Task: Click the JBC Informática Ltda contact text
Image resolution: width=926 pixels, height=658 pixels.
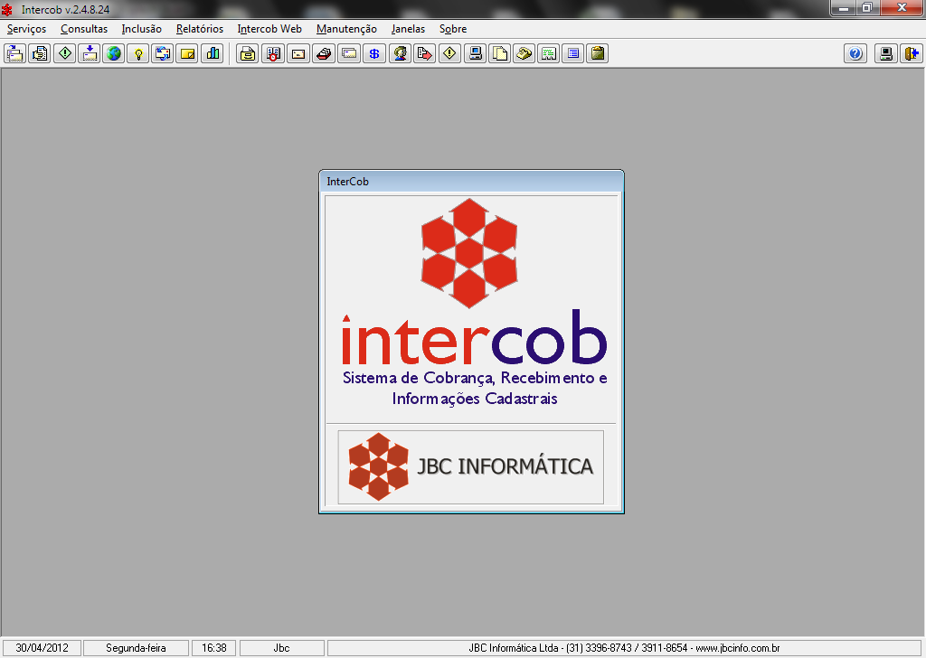Action: pos(624,648)
